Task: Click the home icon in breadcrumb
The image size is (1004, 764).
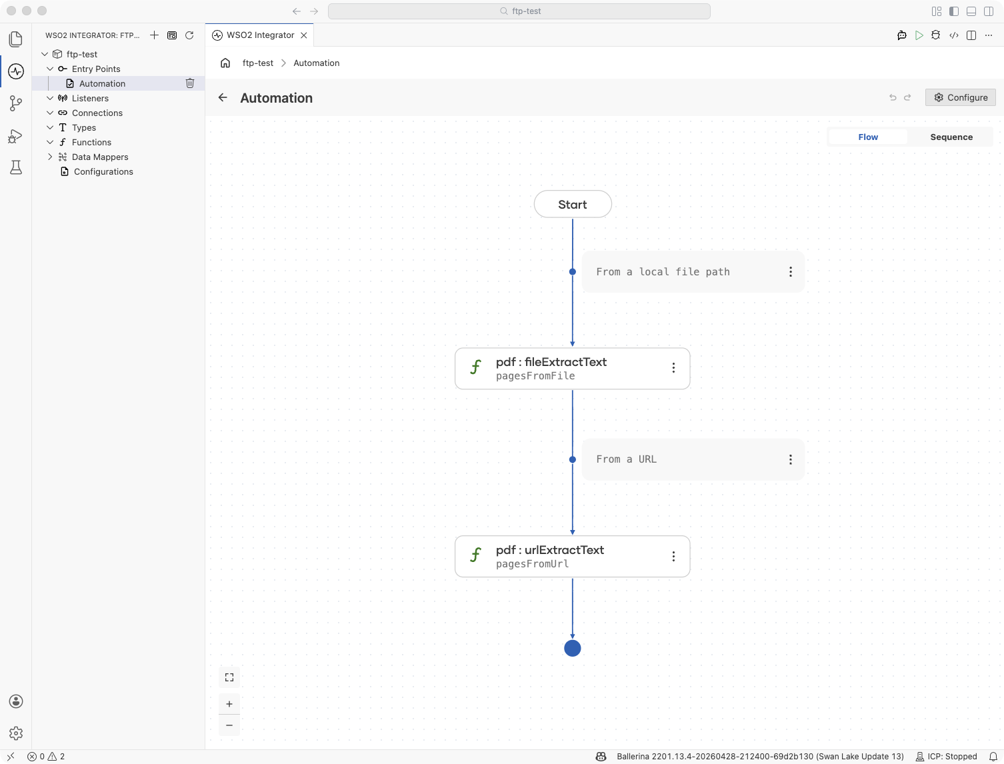Action: point(225,63)
